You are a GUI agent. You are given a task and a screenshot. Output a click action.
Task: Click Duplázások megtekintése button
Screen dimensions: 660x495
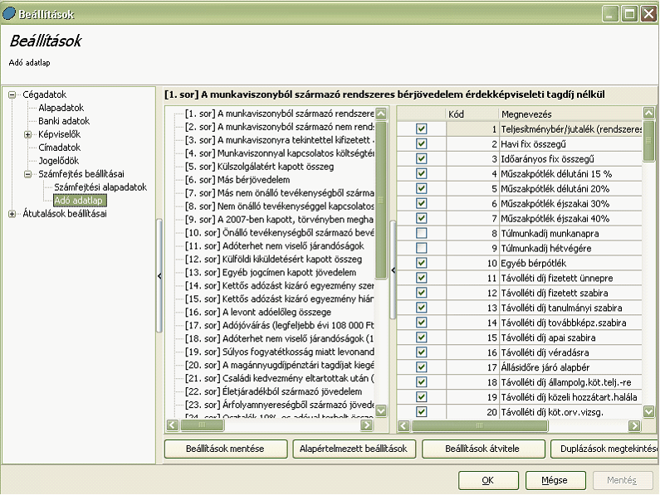[x=604, y=449]
